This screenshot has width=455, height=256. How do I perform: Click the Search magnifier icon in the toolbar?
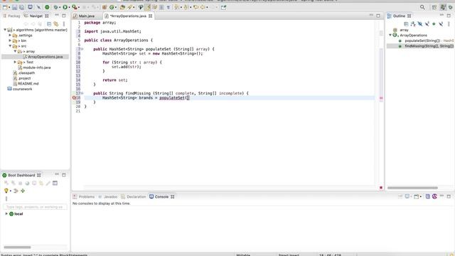422,7
